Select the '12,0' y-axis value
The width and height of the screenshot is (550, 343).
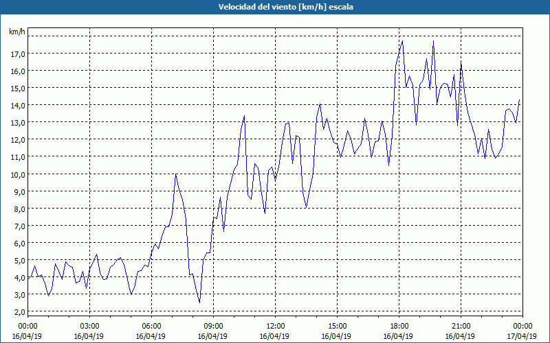(x=19, y=140)
